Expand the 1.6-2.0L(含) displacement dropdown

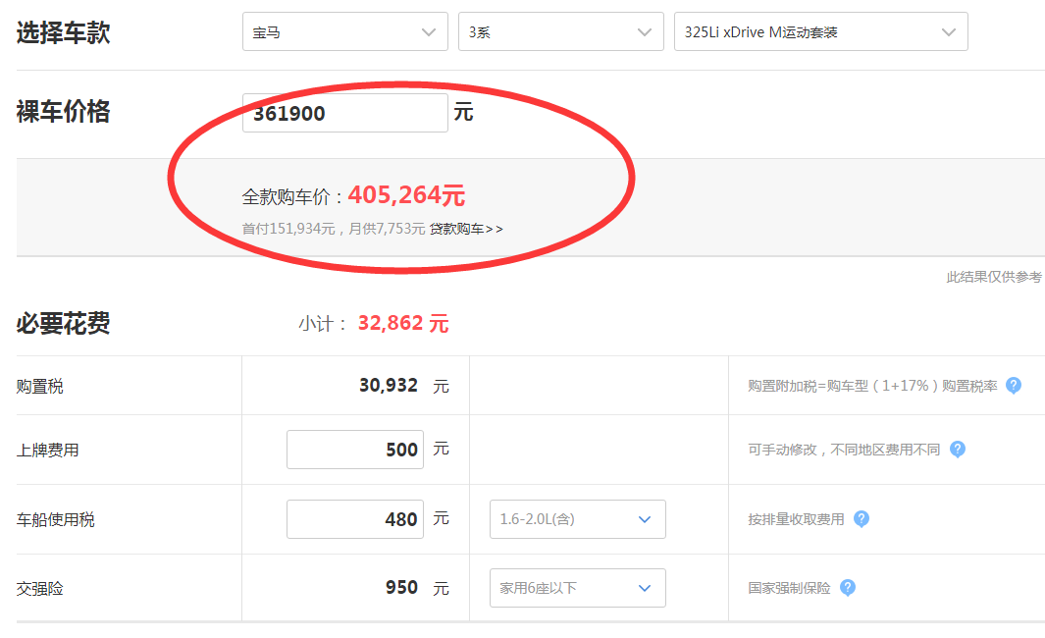coord(578,518)
